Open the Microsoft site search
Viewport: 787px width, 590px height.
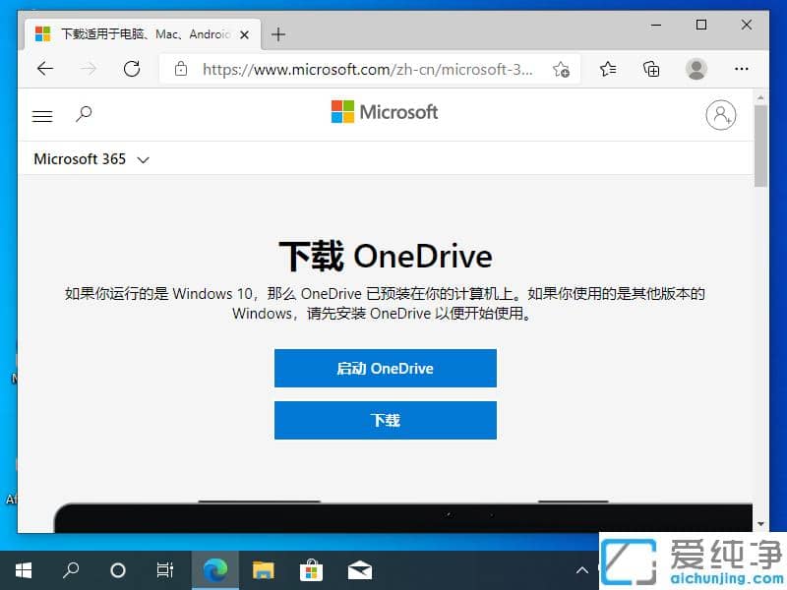85,115
